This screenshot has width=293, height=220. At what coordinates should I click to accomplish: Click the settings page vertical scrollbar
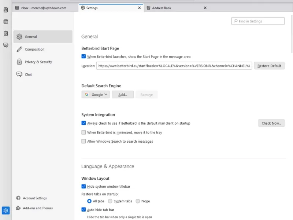292,34
